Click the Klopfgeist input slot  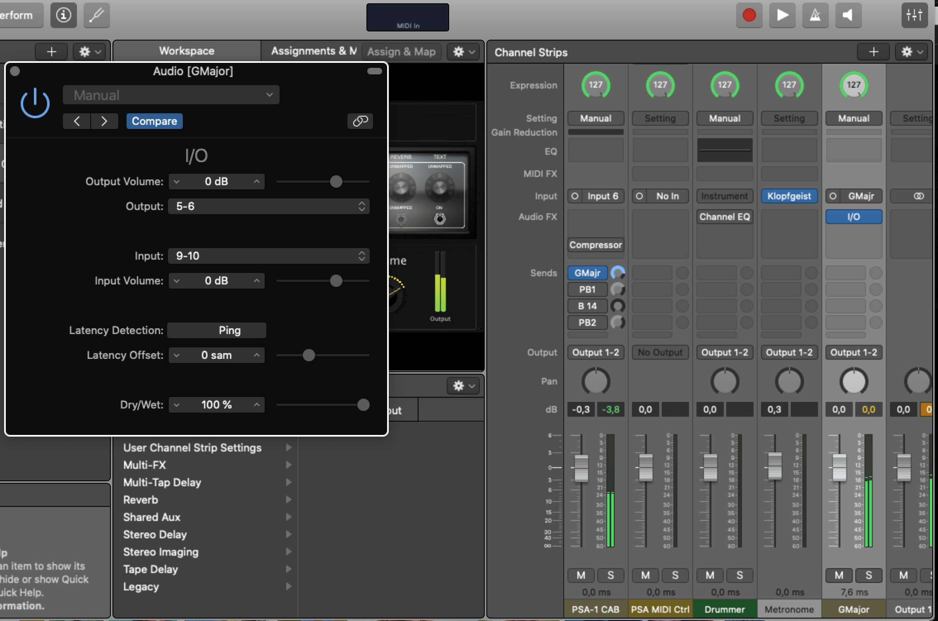pyautogui.click(x=789, y=196)
